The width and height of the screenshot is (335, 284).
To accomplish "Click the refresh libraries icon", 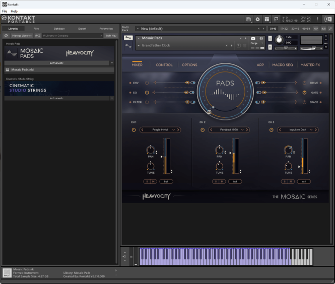I will 6,36.
